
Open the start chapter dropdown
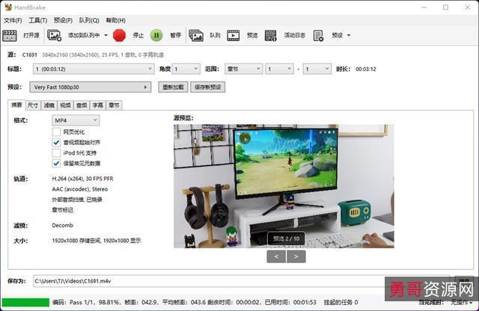click(x=279, y=69)
